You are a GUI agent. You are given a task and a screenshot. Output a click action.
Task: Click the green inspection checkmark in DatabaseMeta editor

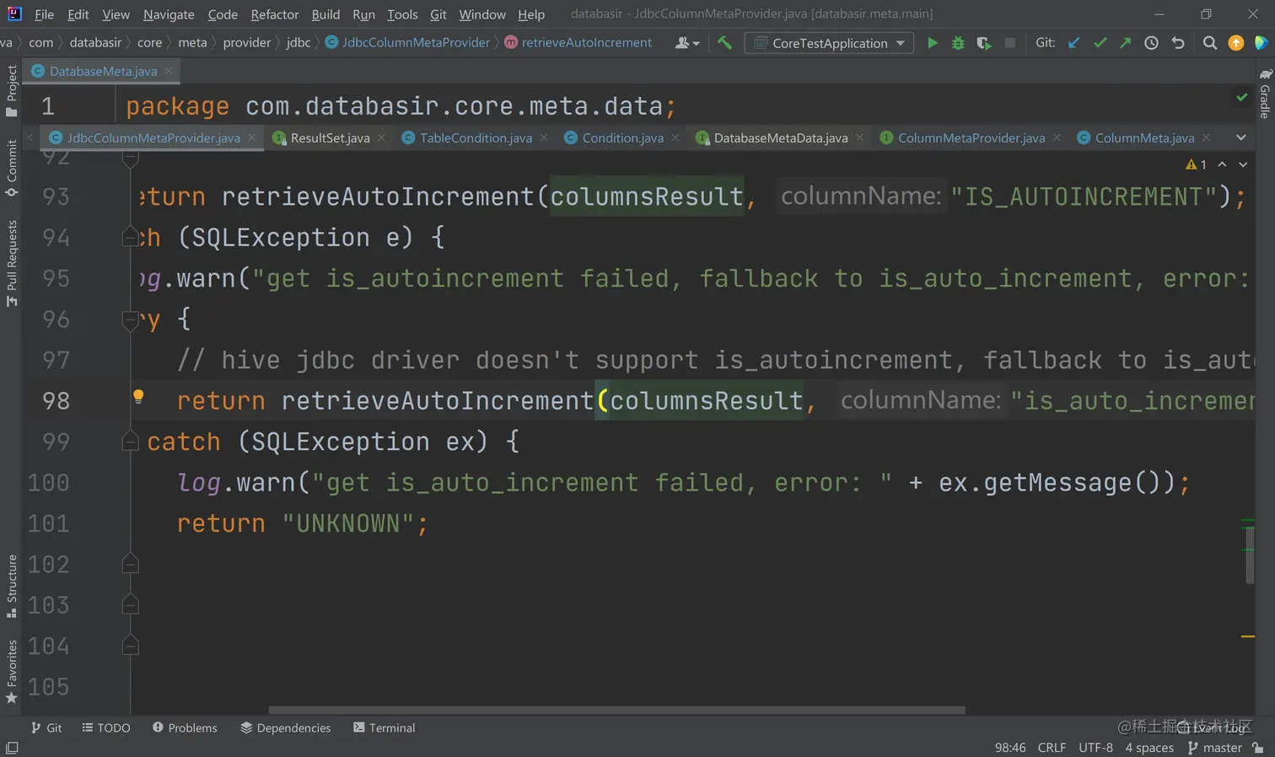[1242, 97]
